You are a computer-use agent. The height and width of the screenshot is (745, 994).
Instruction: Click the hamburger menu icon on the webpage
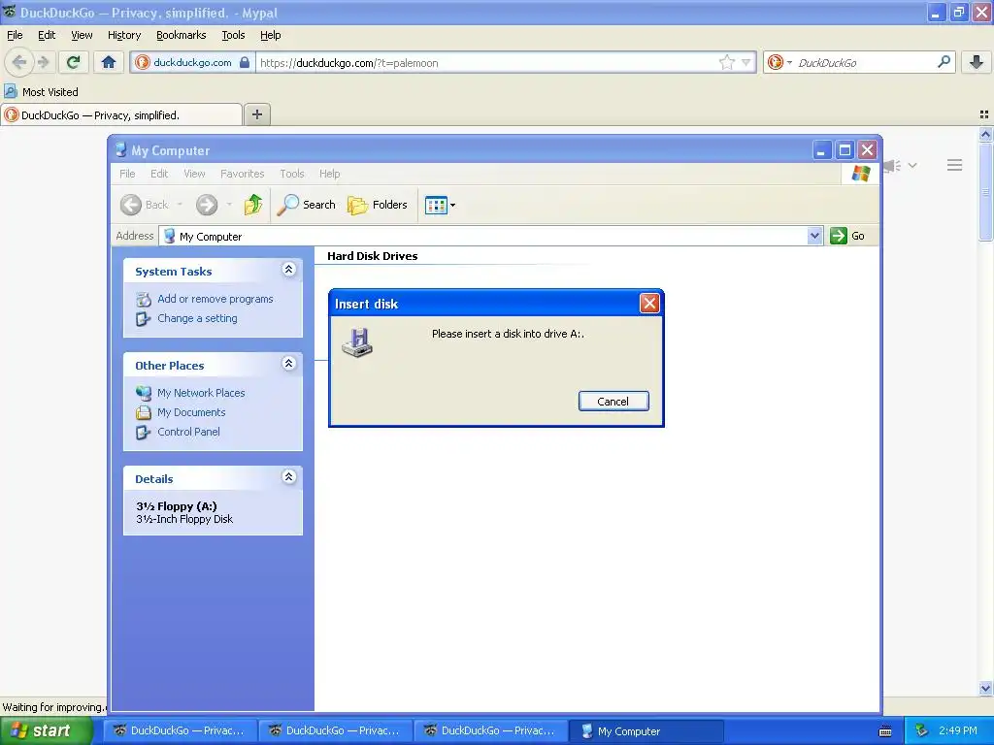(955, 165)
